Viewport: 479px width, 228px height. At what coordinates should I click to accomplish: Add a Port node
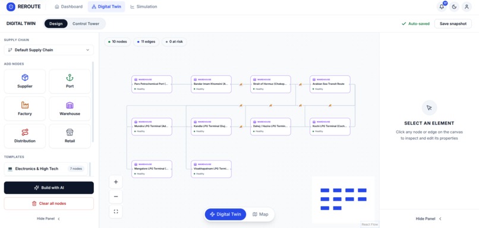(70, 81)
